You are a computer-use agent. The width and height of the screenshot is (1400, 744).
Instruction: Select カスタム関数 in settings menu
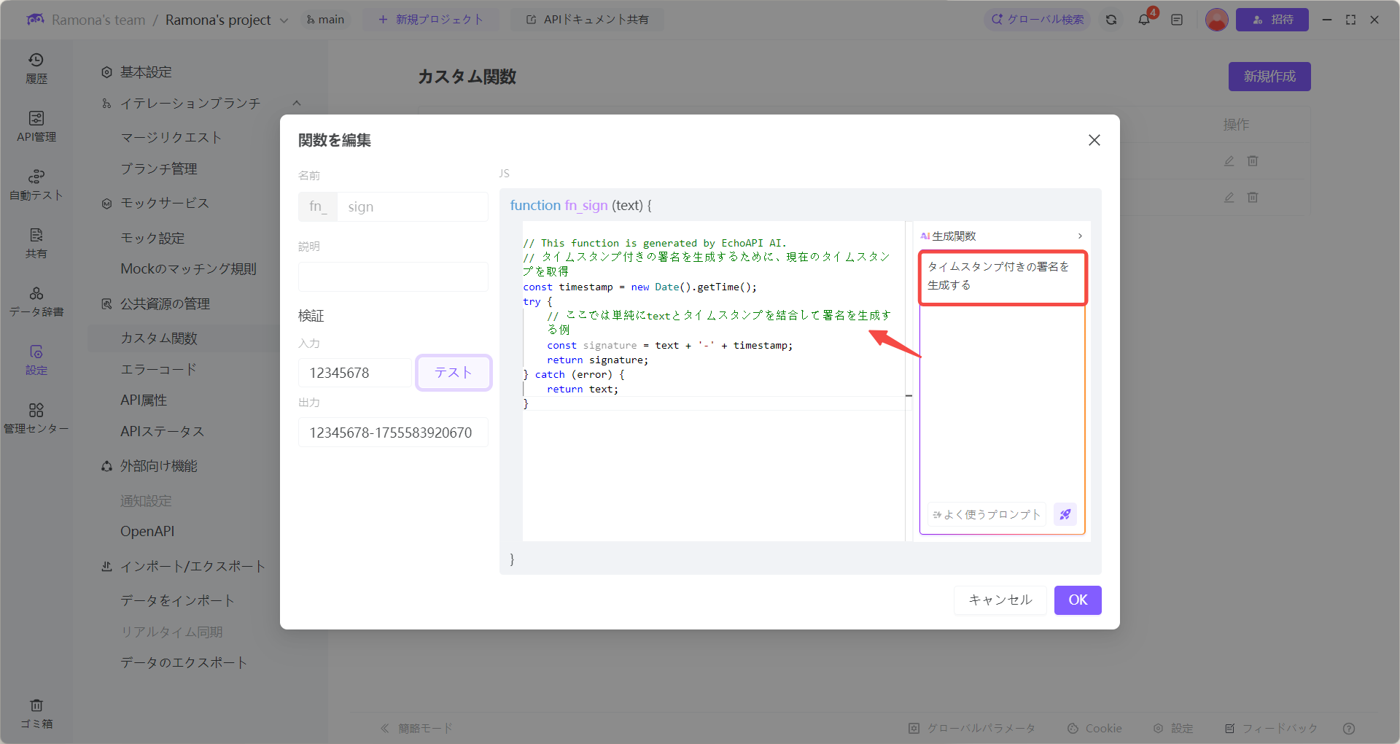(159, 338)
